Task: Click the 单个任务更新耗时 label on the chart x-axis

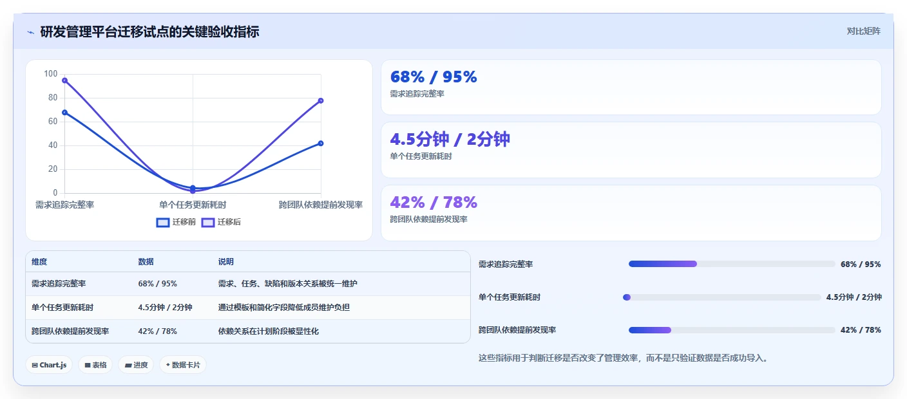Action: tap(193, 205)
